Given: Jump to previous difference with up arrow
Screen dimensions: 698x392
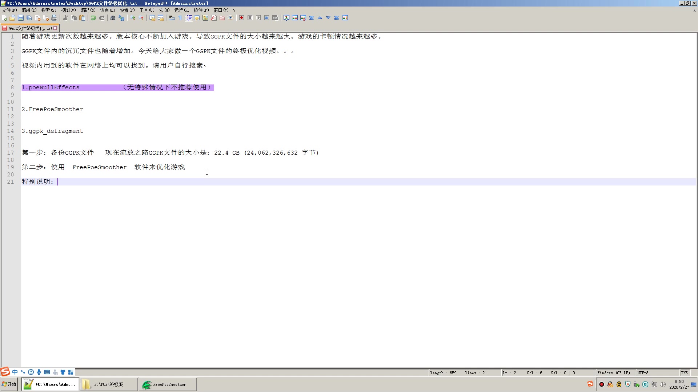Looking at the screenshot, I should pos(320,18).
